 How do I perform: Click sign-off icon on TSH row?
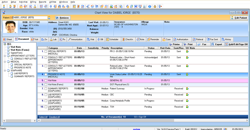tap(187, 107)
